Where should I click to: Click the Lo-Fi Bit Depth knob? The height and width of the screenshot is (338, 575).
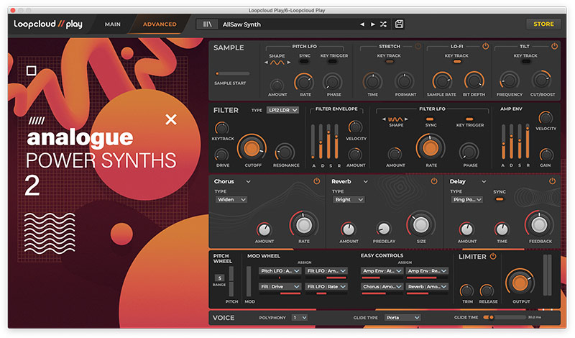(x=474, y=81)
